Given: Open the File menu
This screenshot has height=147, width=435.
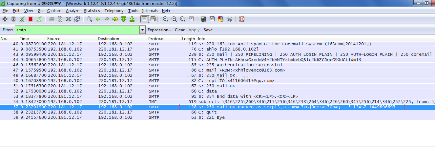Looking at the screenshot, I should (5, 11).
